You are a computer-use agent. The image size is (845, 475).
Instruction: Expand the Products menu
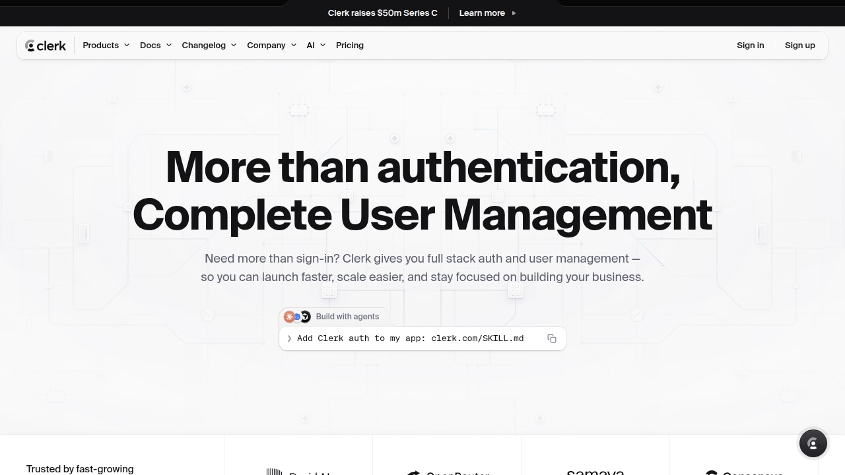click(106, 46)
